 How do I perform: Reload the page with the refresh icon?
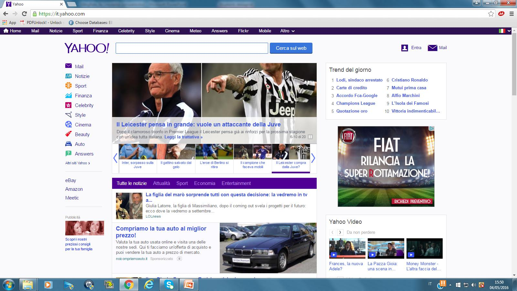click(x=24, y=14)
